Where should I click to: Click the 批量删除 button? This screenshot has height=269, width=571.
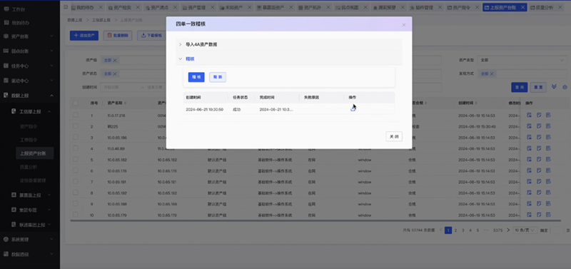(118, 35)
